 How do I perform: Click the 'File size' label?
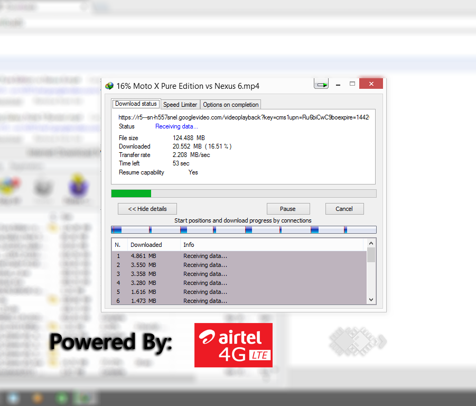128,138
